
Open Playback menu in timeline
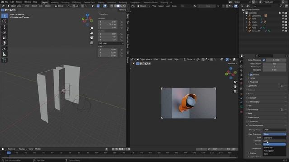coord(12,149)
